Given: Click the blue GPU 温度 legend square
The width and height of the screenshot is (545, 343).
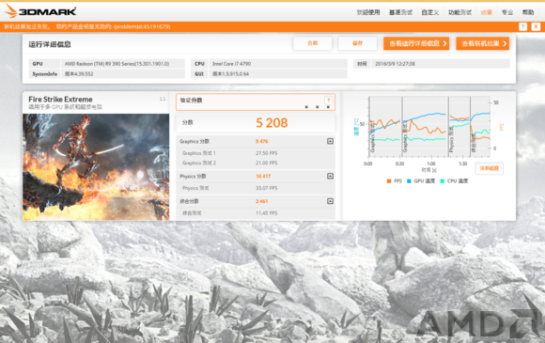Looking at the screenshot, I should 409,181.
